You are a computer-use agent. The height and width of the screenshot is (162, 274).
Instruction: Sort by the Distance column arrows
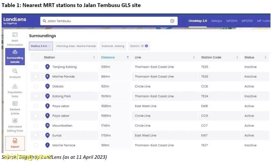tap(128, 57)
